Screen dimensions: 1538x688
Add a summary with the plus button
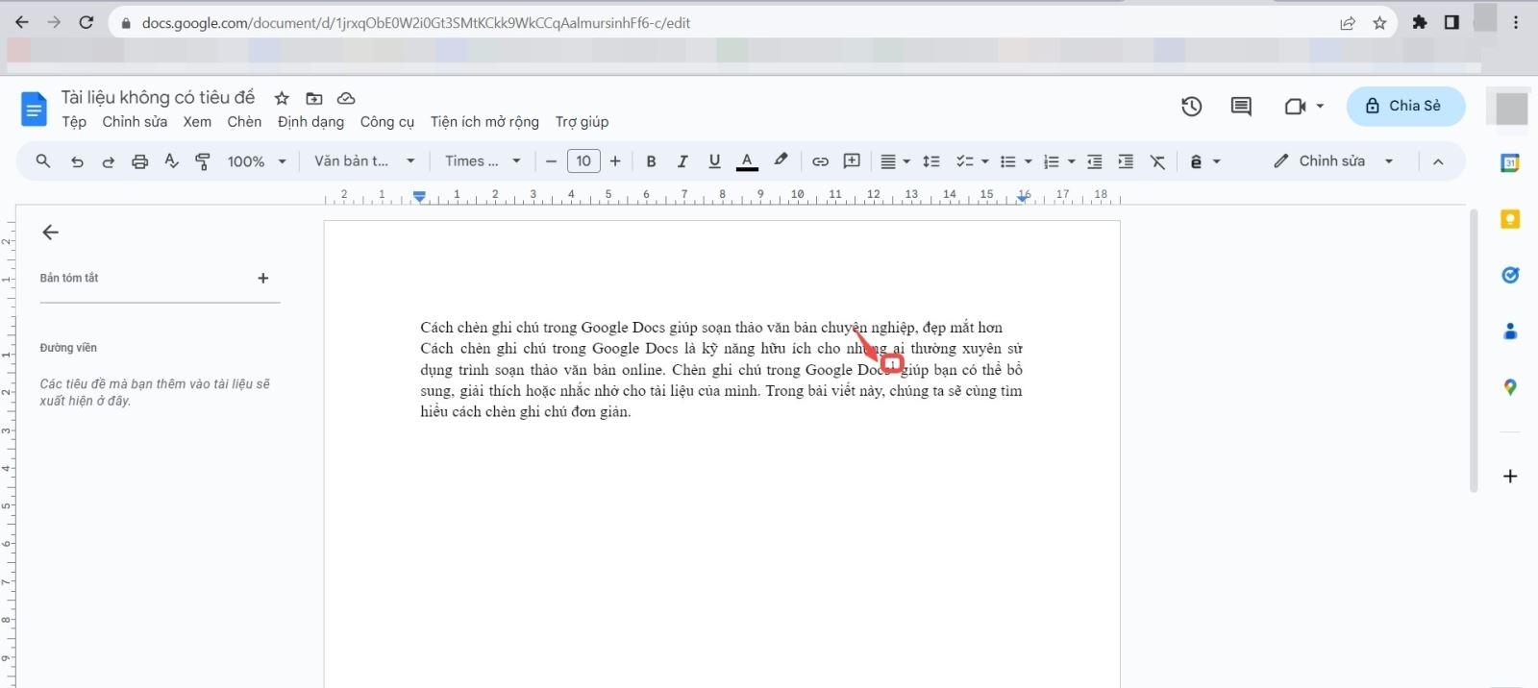[262, 278]
